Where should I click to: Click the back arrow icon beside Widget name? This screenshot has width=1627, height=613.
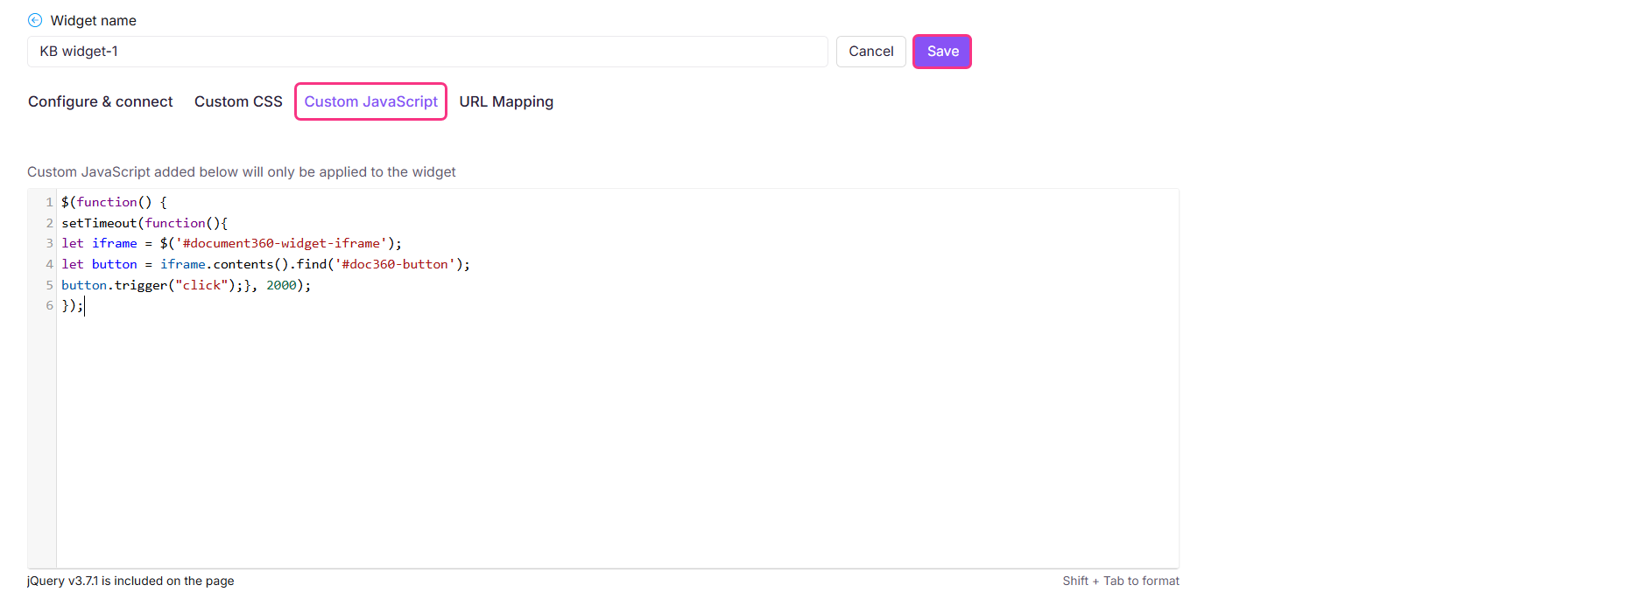pyautogui.click(x=35, y=20)
